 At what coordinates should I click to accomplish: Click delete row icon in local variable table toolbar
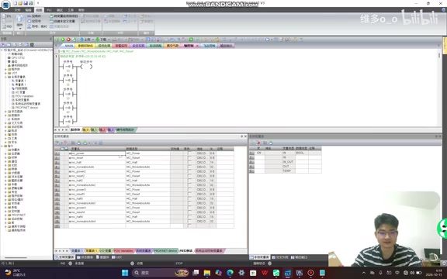tap(258, 143)
